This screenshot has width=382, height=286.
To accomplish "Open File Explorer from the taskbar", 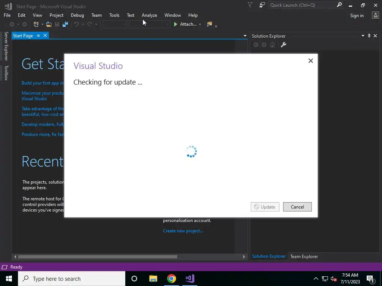I will (153, 279).
